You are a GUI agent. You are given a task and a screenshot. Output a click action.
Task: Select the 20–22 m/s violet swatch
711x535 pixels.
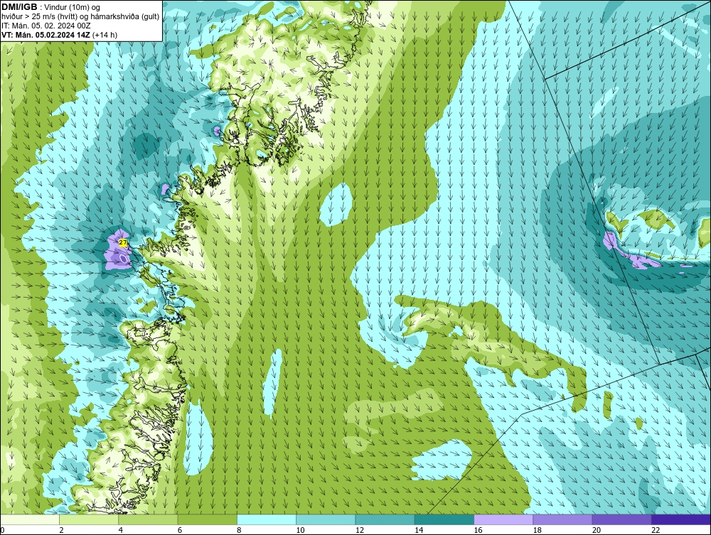[x=621, y=519]
